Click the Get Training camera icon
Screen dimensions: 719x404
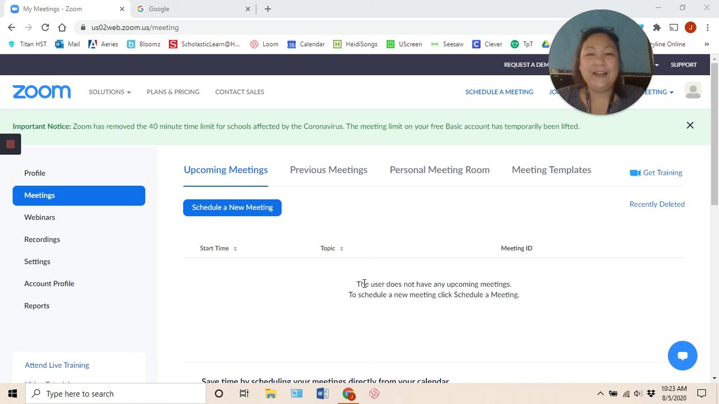coord(635,173)
